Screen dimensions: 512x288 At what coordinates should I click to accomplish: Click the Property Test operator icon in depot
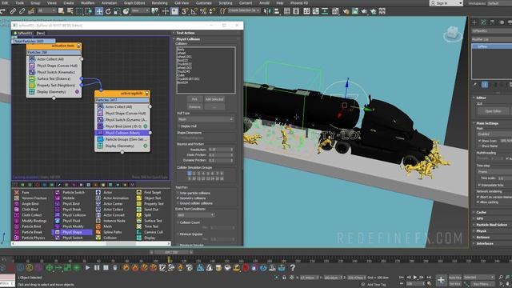click(x=139, y=203)
